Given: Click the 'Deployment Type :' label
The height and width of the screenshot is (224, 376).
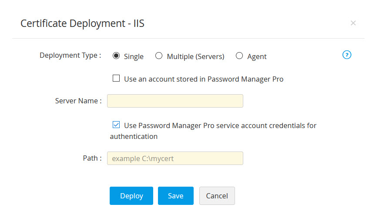Looking at the screenshot, I should click(x=70, y=56).
